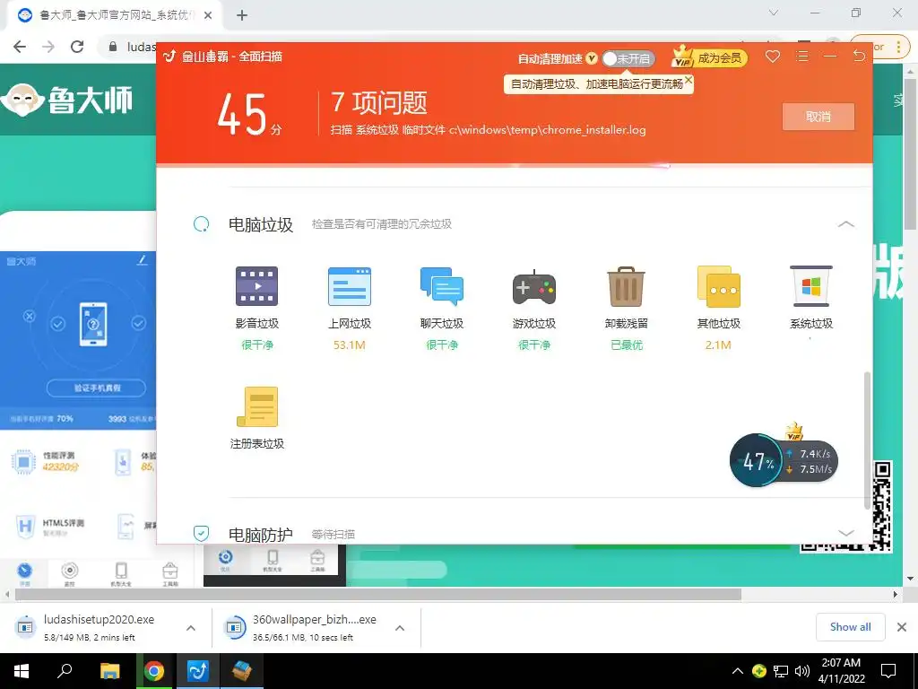This screenshot has width=918, height=689.
Task: Open File Explorer from taskbar
Action: point(109,671)
